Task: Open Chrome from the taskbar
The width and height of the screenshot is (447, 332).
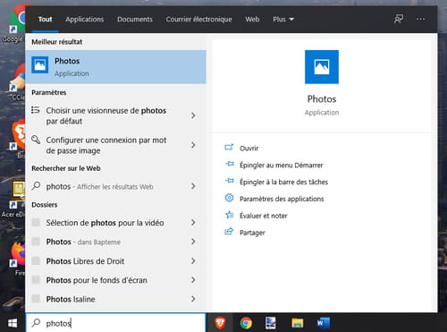Action: [x=246, y=323]
